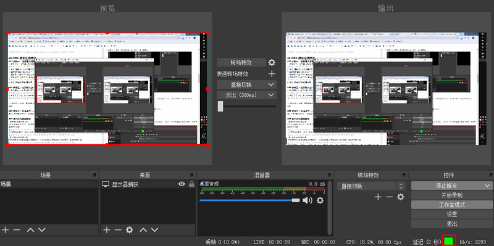The image size is (494, 246).
Task: Hide 显示器捕获 source with eye icon
Action: pyautogui.click(x=182, y=184)
